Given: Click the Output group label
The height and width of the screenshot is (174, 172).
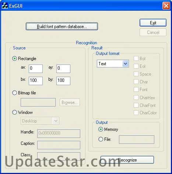Looking at the screenshot, I should click(102, 122).
